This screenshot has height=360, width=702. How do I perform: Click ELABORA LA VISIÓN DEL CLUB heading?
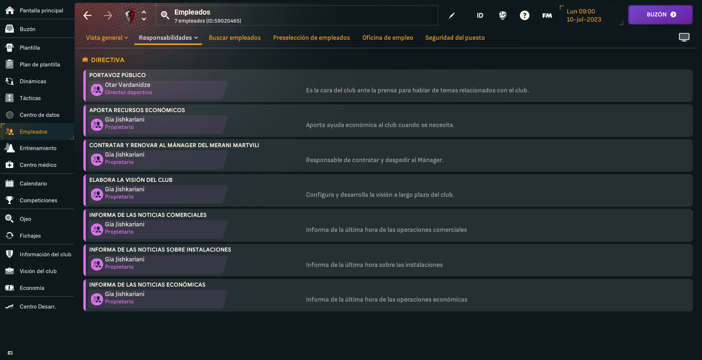coord(131,180)
